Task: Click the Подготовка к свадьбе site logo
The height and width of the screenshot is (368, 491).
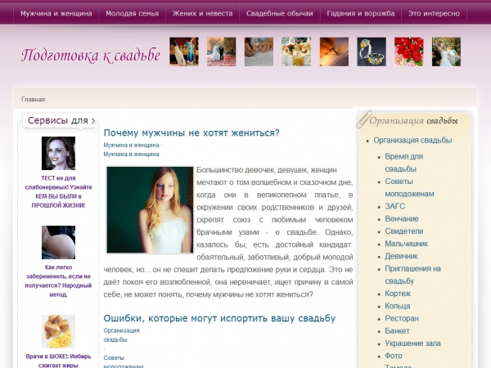Action: pos(91,56)
